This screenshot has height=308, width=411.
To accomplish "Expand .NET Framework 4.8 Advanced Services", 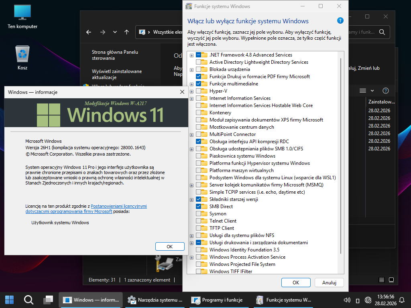I will tap(192, 55).
